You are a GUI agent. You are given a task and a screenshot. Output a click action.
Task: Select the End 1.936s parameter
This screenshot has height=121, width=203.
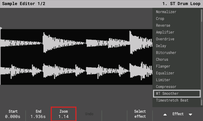(x=38, y=114)
